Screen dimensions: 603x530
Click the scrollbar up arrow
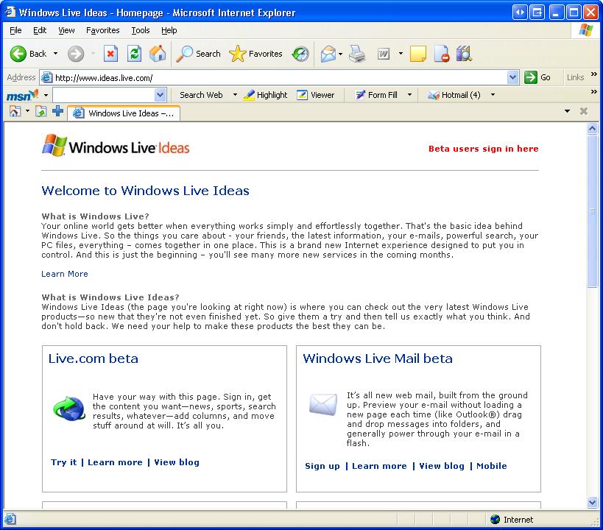point(592,129)
